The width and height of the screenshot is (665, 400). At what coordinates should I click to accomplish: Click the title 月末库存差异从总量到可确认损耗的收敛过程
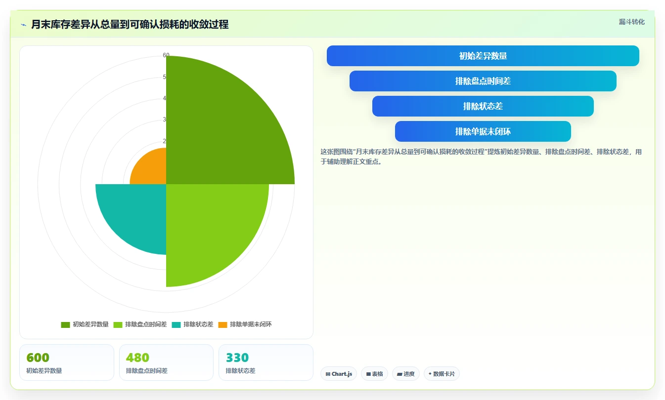(x=130, y=25)
